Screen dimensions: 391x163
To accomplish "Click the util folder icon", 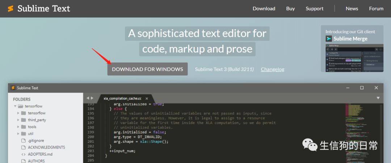I will (x=24, y=134).
